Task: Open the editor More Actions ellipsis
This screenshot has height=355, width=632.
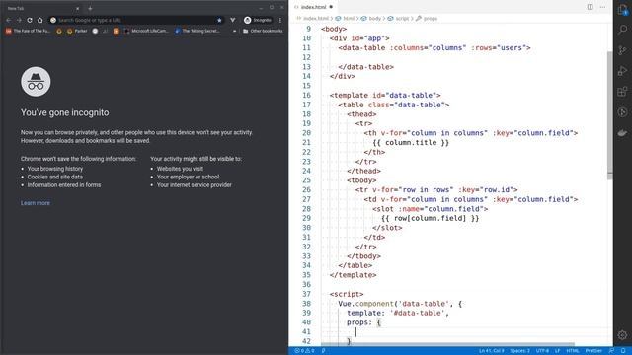Action: (602, 7)
